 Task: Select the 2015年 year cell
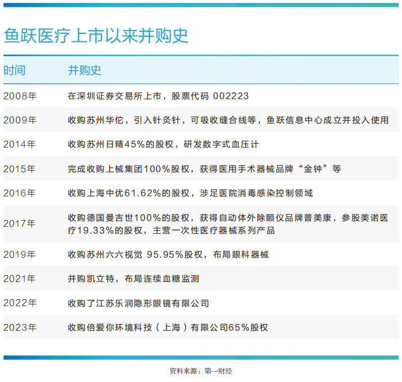(20, 169)
